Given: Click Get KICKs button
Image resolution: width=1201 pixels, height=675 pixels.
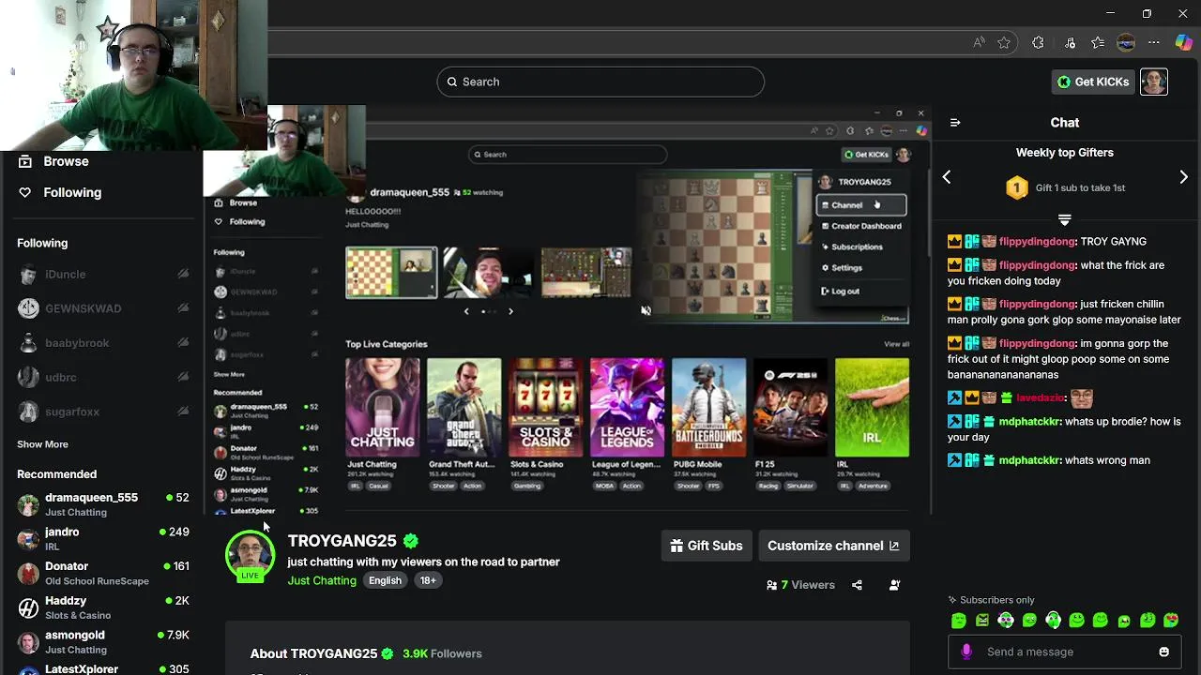Looking at the screenshot, I should [1093, 82].
